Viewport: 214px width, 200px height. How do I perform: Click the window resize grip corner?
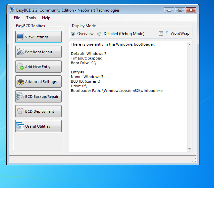(194, 160)
